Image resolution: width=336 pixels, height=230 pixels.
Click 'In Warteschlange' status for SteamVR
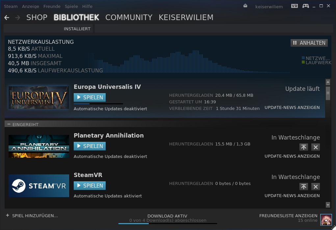click(x=296, y=177)
